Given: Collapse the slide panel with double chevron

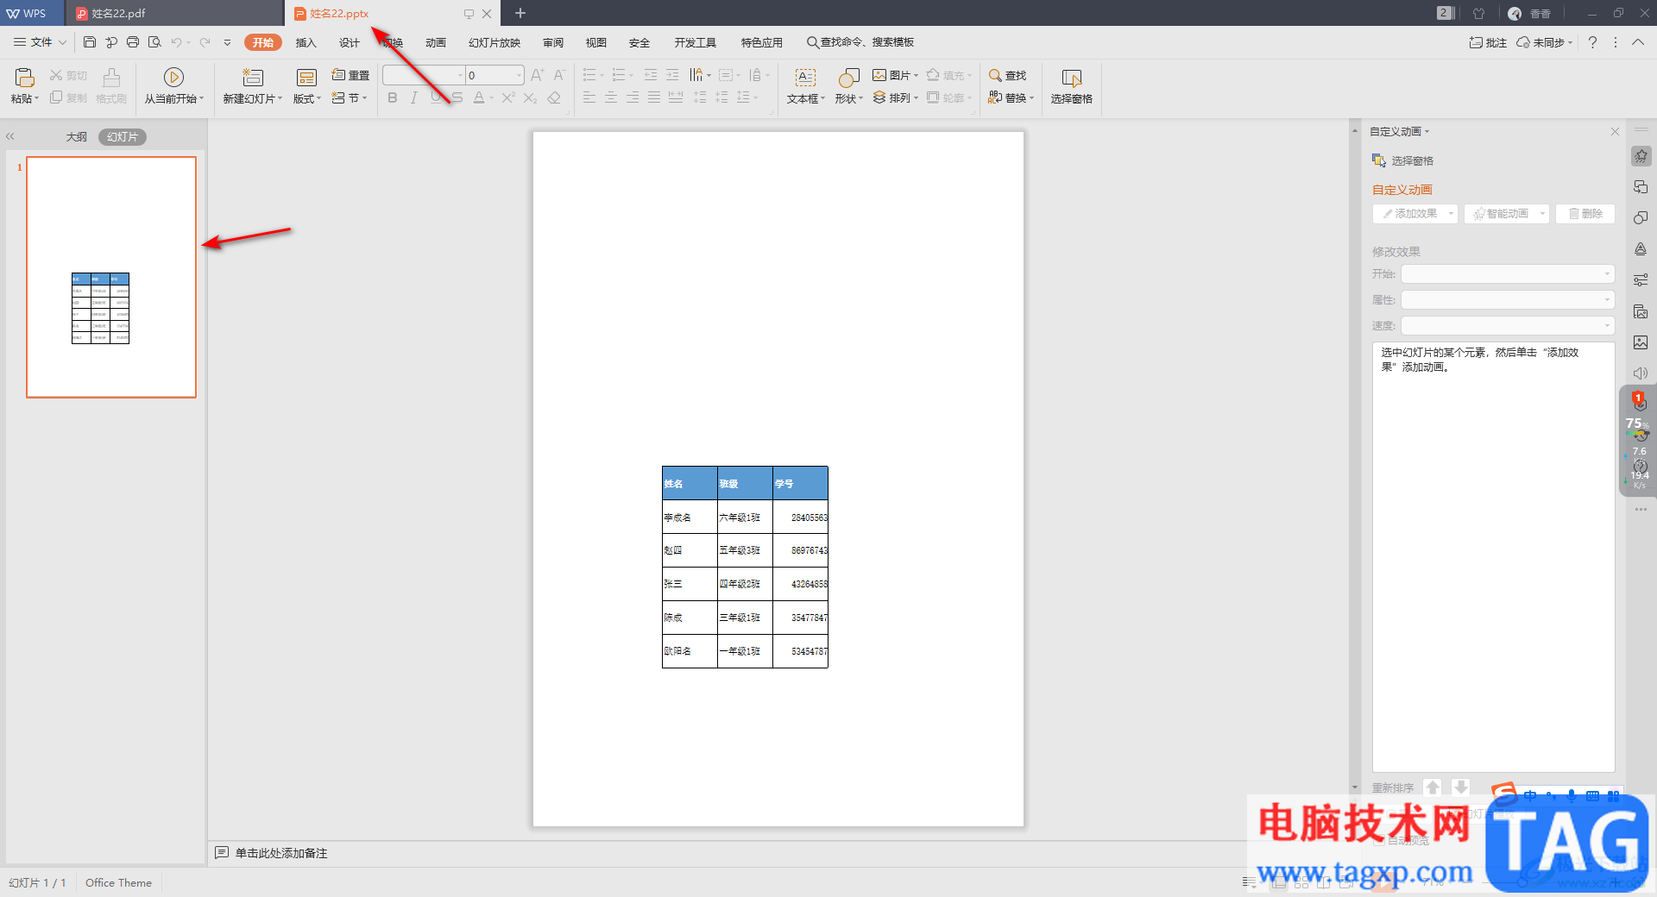Looking at the screenshot, I should coord(10,136).
